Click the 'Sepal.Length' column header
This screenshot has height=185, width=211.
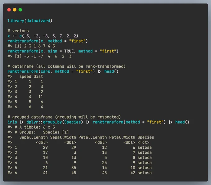tap(34, 137)
